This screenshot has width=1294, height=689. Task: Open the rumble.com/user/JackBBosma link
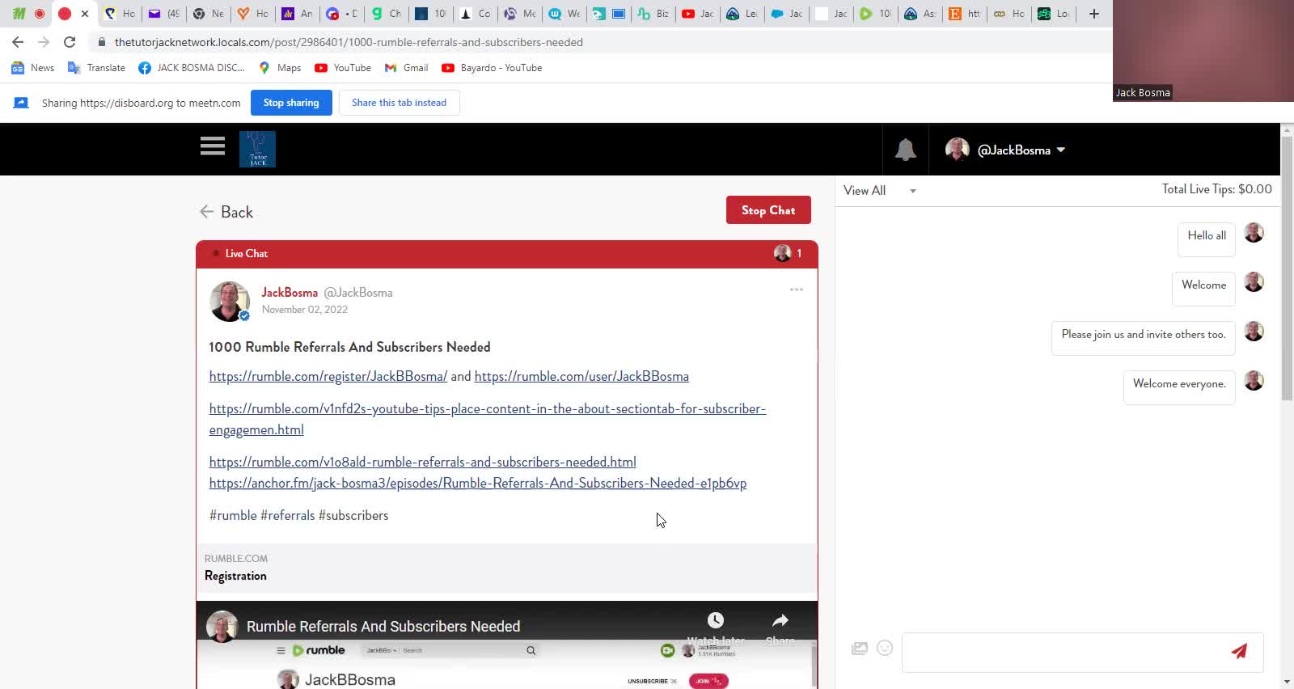coord(581,376)
